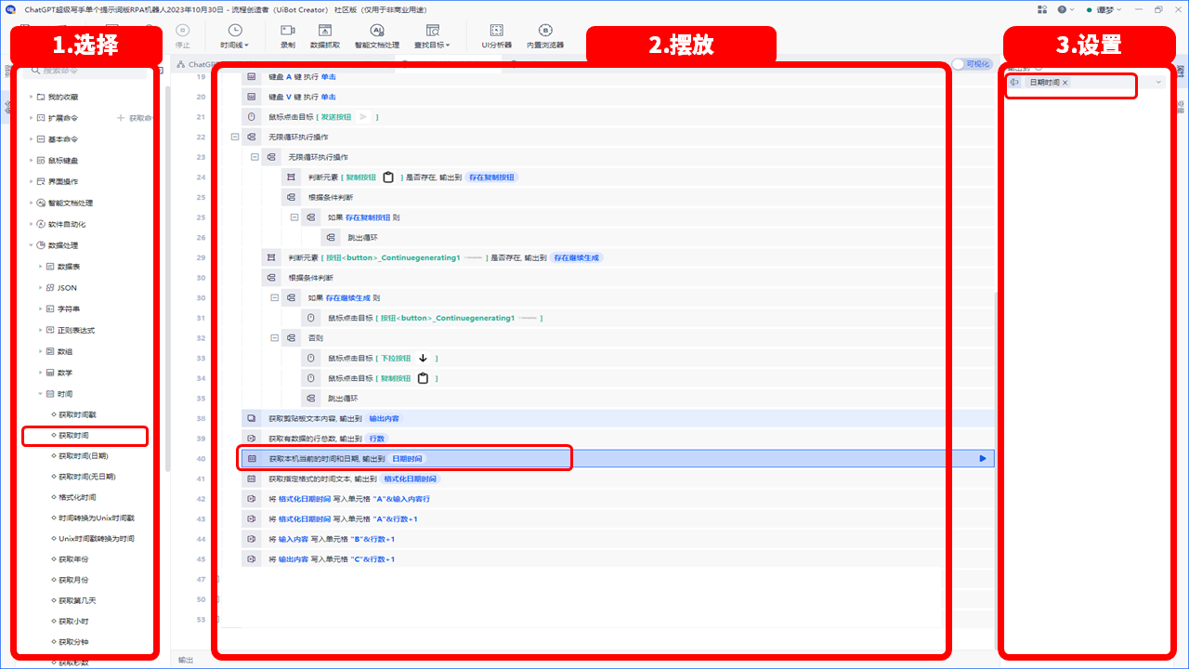
Task: Select the 数据表 tree node
Action: [x=68, y=267]
